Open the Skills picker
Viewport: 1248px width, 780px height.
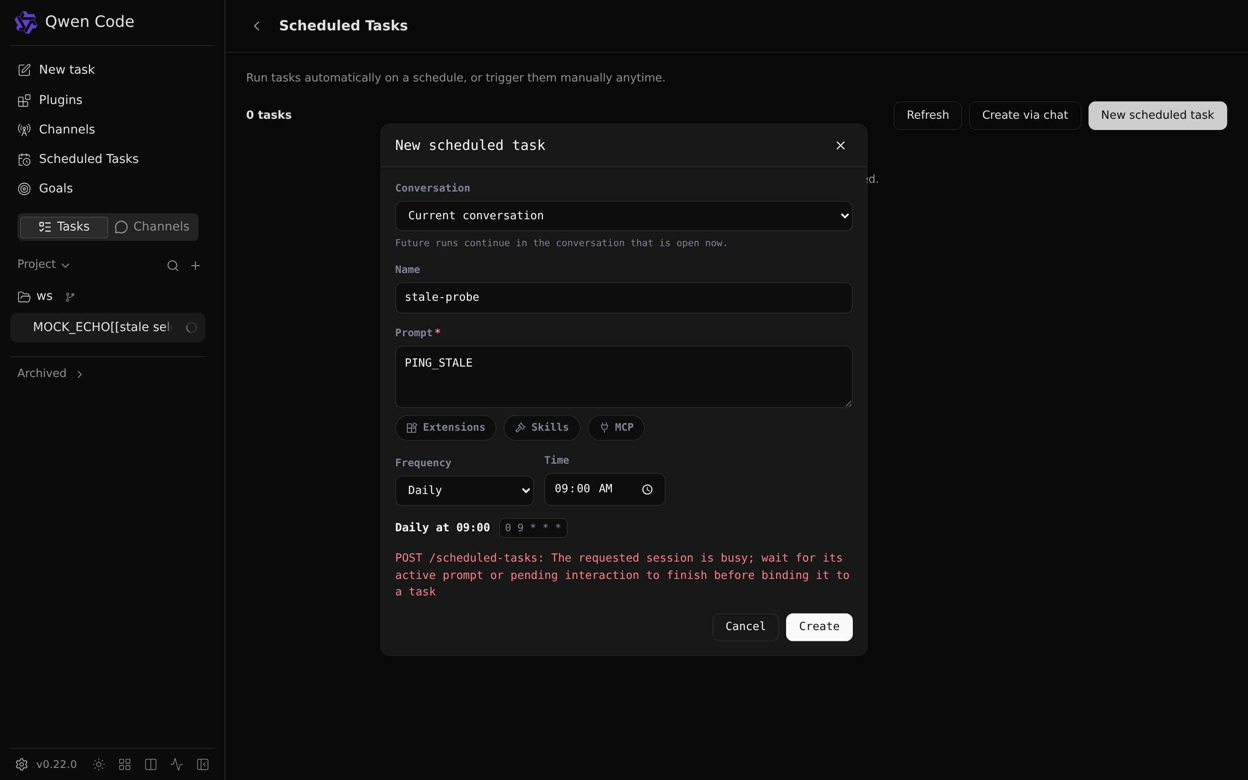[x=542, y=428]
